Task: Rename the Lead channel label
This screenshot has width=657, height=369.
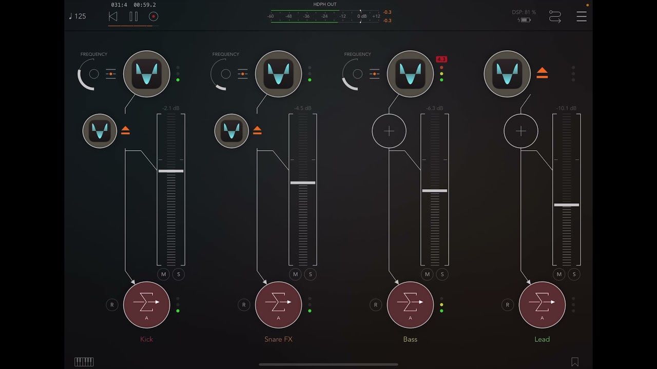Action: click(x=542, y=339)
